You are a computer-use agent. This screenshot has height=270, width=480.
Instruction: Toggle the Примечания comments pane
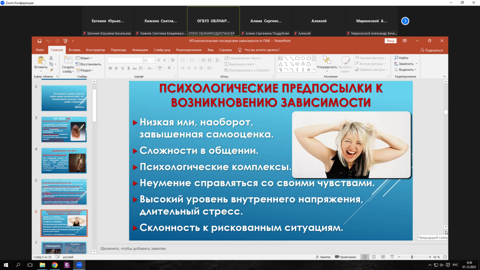tap(345, 257)
